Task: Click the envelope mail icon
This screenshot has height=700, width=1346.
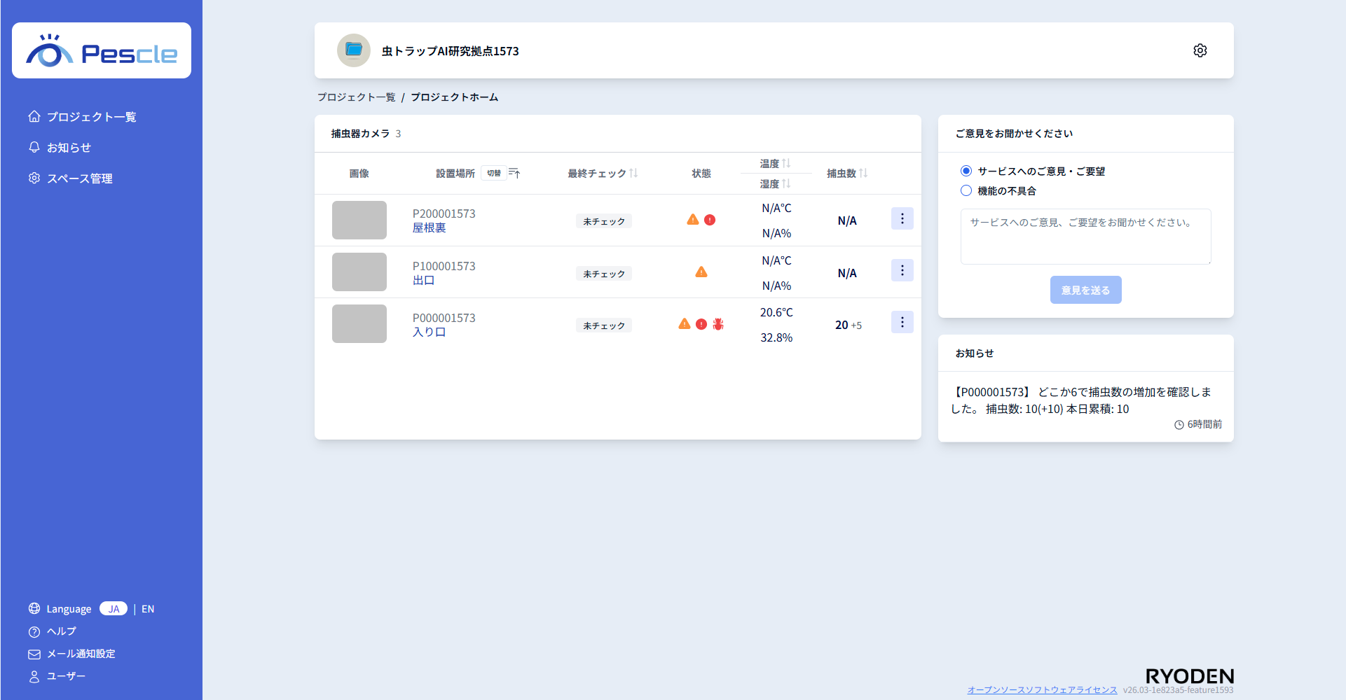Action: (x=34, y=654)
